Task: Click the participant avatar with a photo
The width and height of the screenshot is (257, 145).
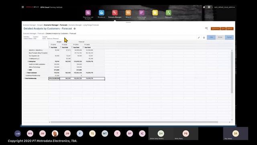Action: [x=55, y=133]
